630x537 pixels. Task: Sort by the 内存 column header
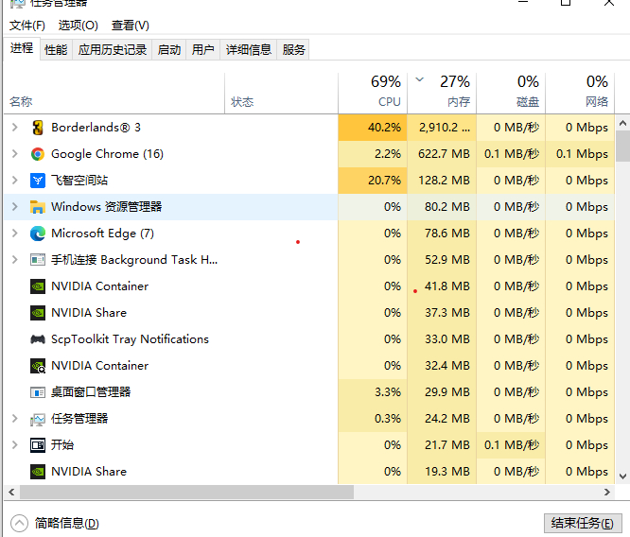click(x=442, y=94)
